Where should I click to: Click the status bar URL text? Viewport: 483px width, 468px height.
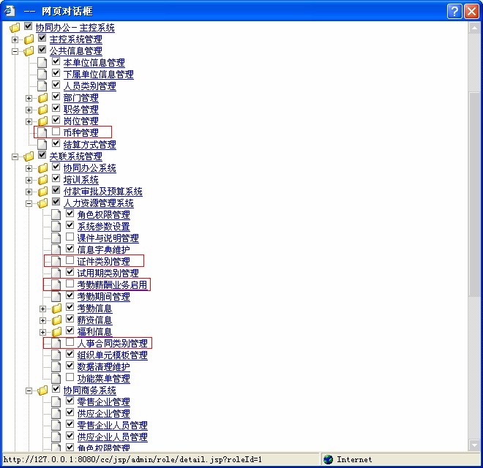pyautogui.click(x=132, y=460)
